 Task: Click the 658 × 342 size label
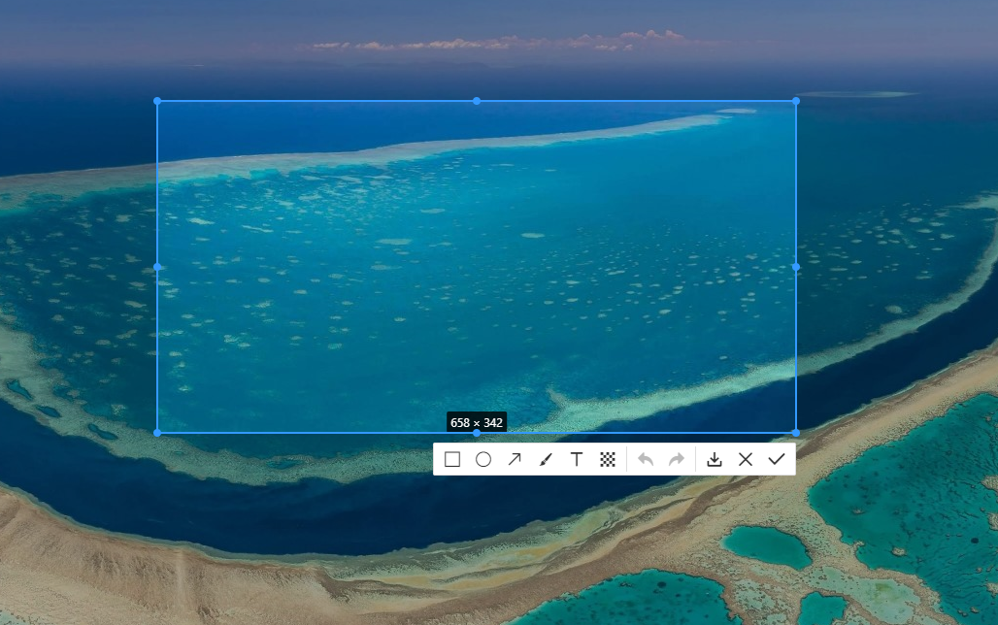[x=477, y=423]
